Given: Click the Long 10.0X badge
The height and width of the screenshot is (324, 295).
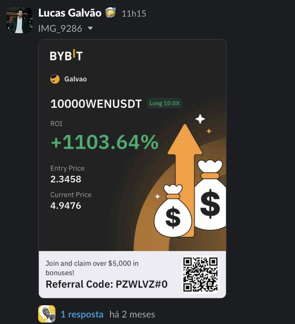Looking at the screenshot, I should (x=164, y=103).
